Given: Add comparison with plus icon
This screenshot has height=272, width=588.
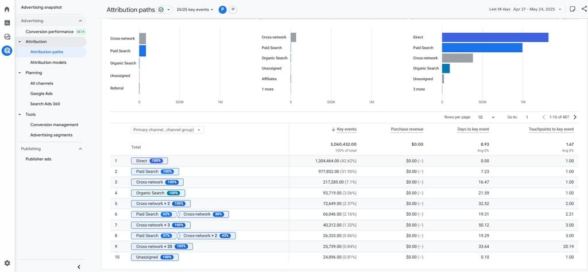Looking at the screenshot, I should pos(233,10).
